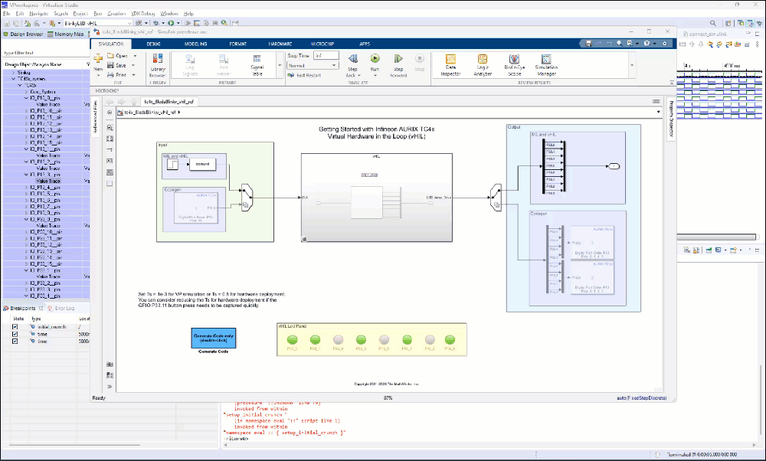Open the Logic Analyzer tool
The height and width of the screenshot is (461, 766).
[483, 59]
